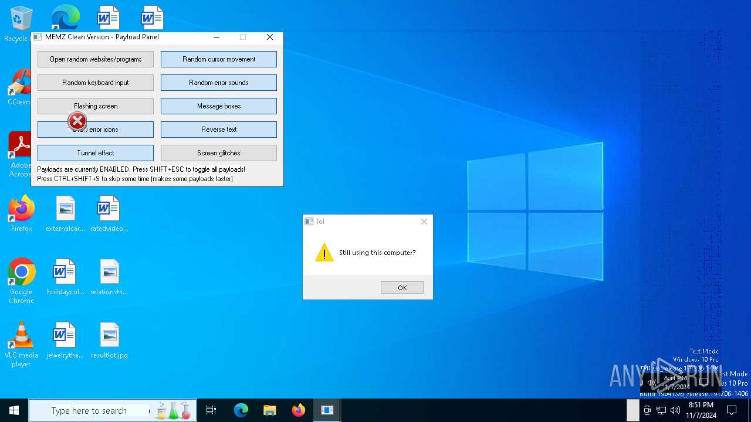The width and height of the screenshot is (751, 422).
Task: Click the red error icon on the panel
Action: 77,121
